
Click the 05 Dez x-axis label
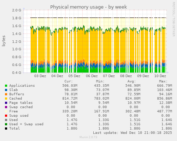[x=74, y=76]
